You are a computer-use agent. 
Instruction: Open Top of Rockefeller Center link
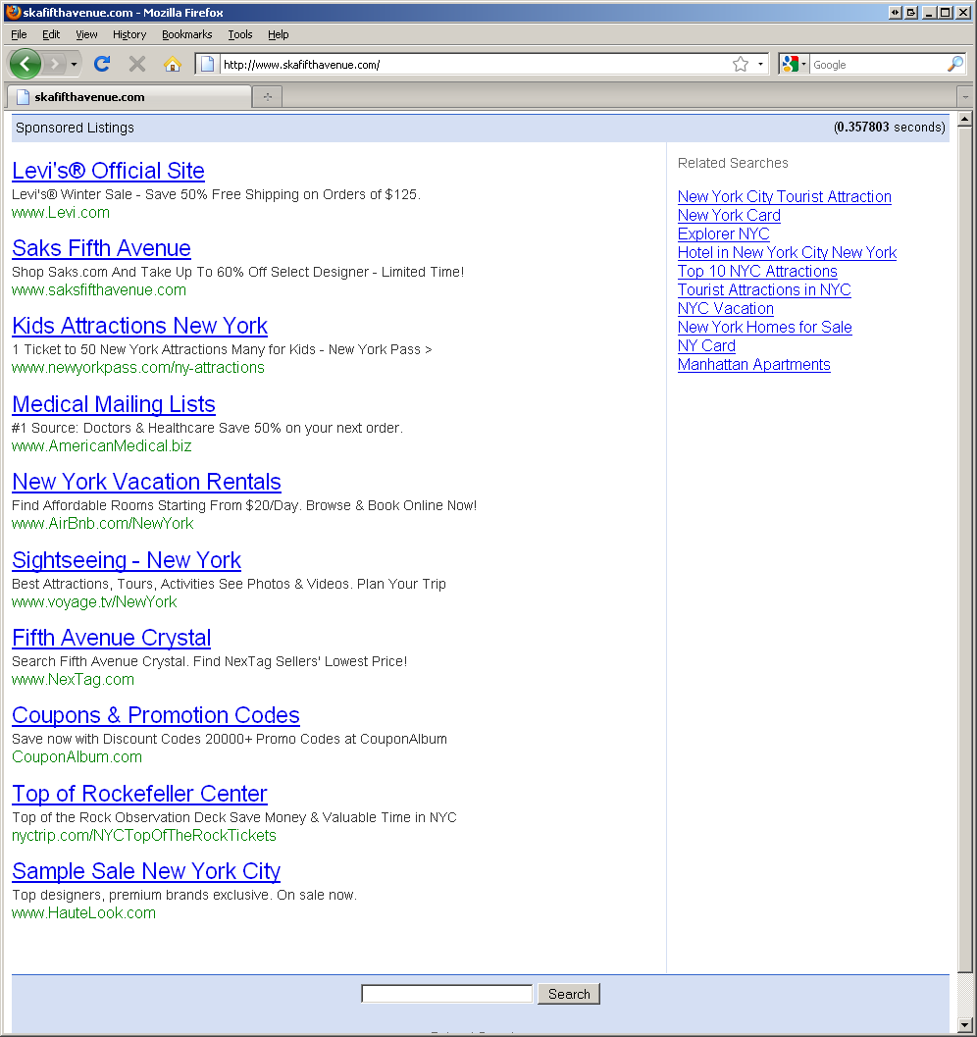click(x=139, y=794)
